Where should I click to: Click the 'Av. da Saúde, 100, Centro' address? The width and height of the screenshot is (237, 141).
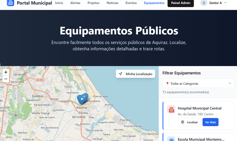(x=196, y=114)
